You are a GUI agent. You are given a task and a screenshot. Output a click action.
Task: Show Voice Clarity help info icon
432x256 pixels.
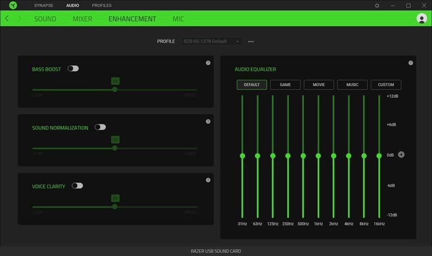(208, 180)
